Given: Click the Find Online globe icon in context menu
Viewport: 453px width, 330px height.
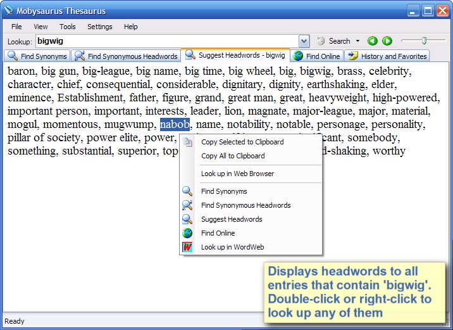Looking at the screenshot, I should [187, 233].
